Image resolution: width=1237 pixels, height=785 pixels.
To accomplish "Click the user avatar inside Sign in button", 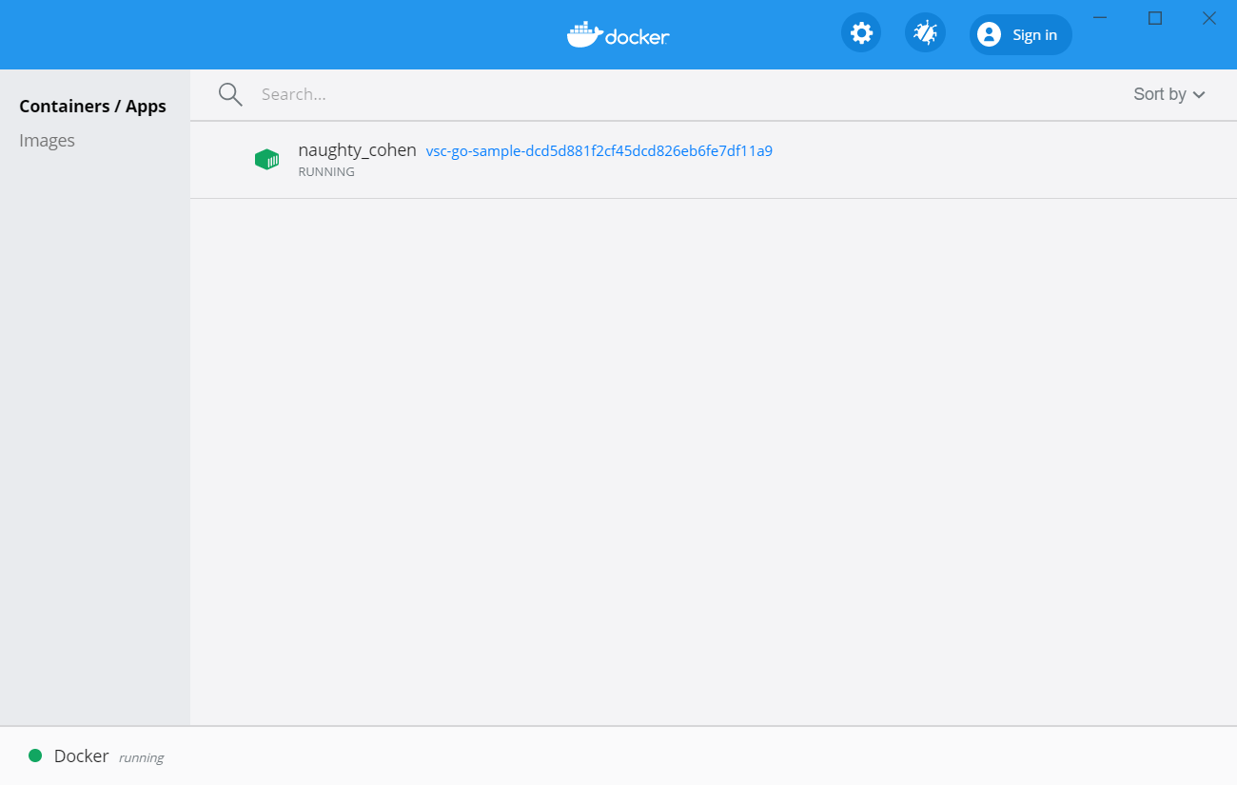I will coord(990,34).
